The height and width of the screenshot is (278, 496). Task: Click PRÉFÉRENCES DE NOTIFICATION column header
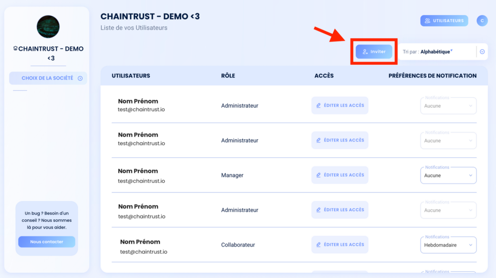click(x=433, y=76)
